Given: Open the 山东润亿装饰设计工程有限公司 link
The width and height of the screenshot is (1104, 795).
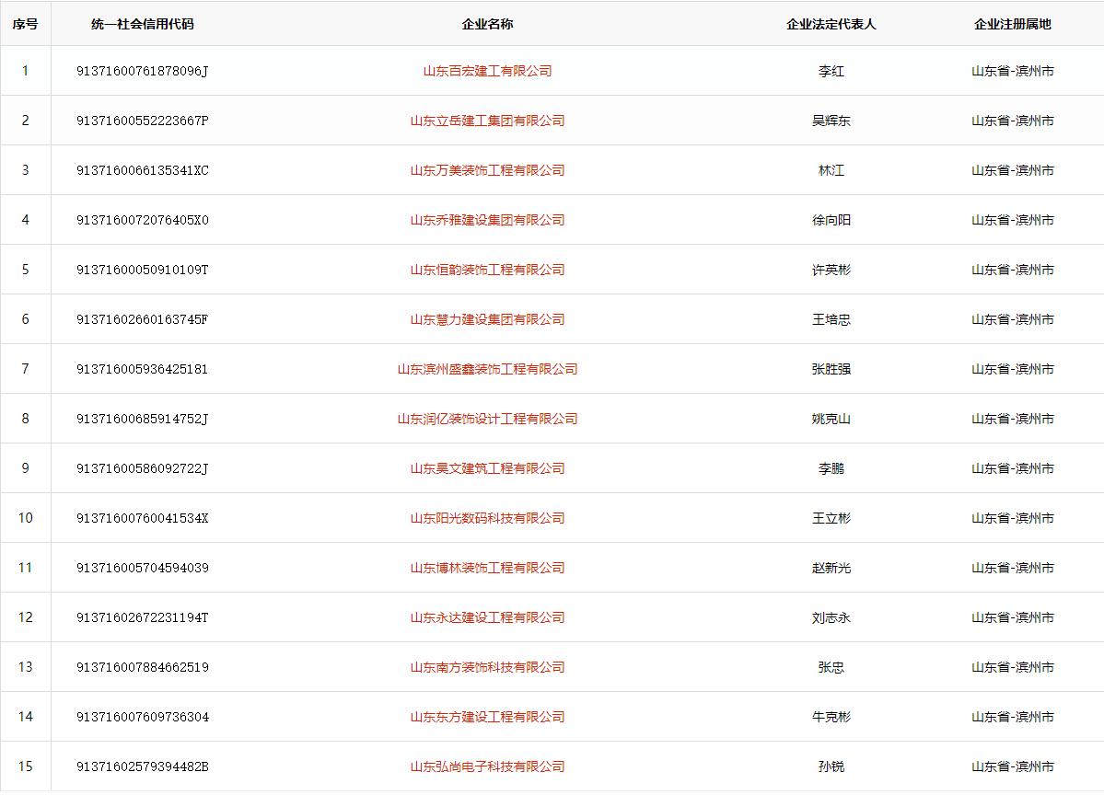Looking at the screenshot, I should click(x=487, y=419).
